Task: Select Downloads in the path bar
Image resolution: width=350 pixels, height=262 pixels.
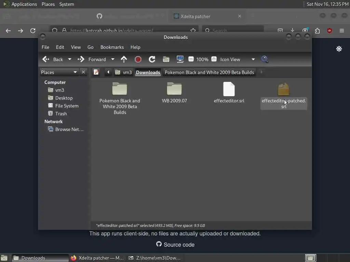Action: tap(148, 72)
